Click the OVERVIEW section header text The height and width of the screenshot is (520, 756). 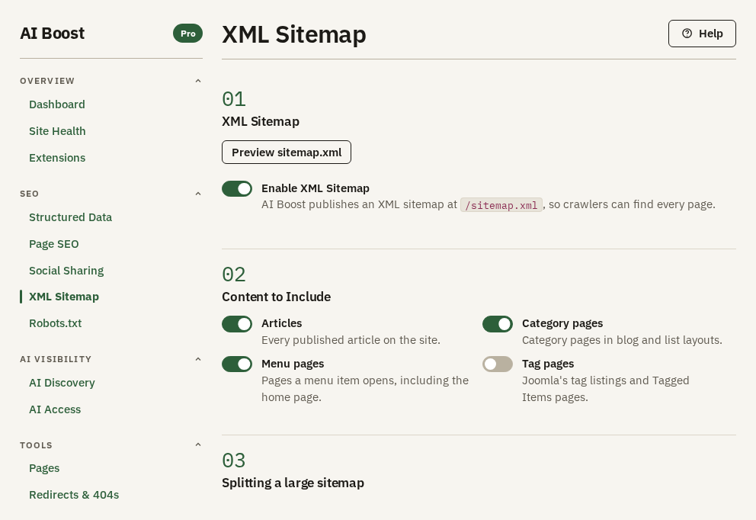point(47,81)
